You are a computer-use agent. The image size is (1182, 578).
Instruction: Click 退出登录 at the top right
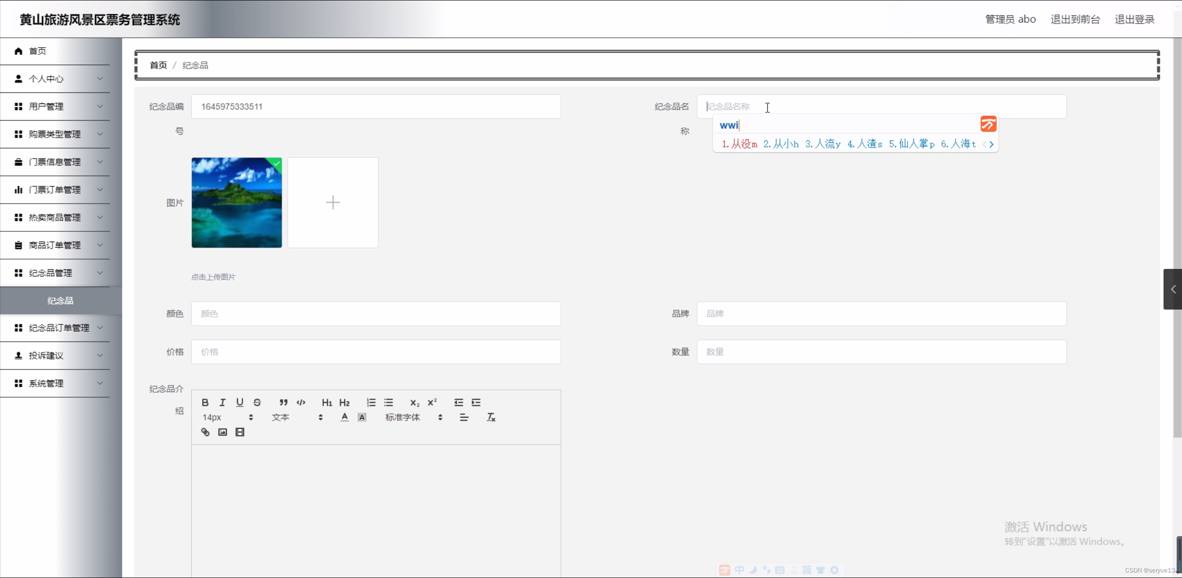[x=1134, y=19]
